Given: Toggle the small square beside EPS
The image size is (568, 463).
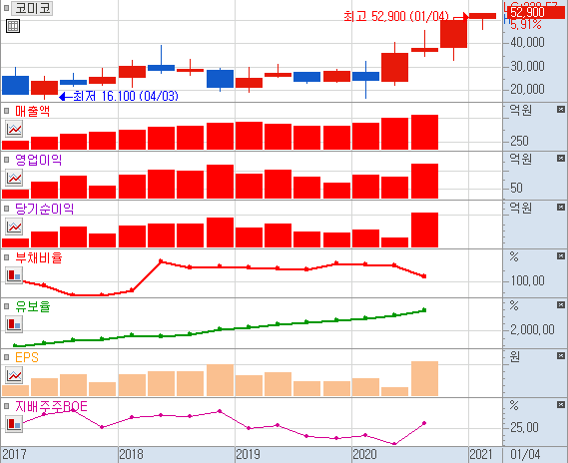Looking at the screenshot, I should tap(6, 357).
